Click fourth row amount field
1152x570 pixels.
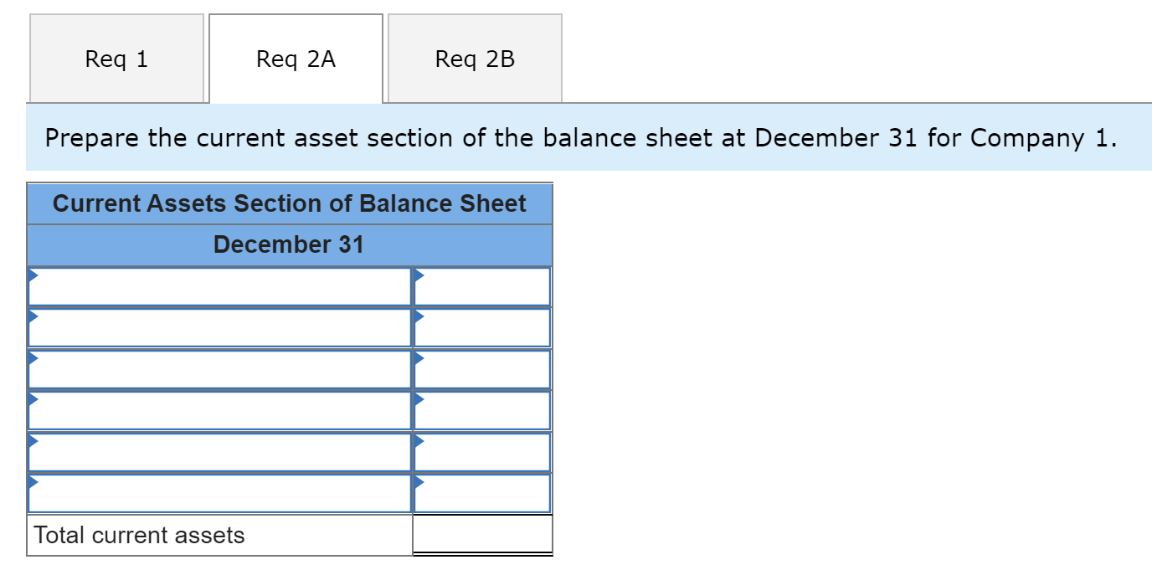point(482,411)
